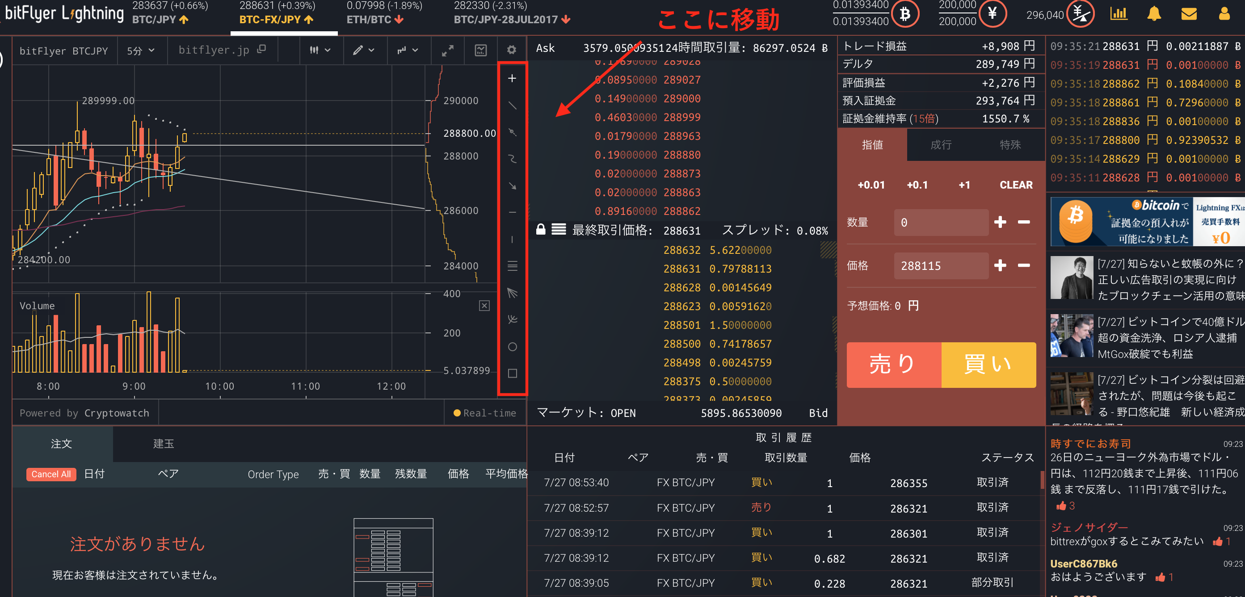Take a chart snapshot with the camera icon
1245x597 pixels.
[480, 50]
